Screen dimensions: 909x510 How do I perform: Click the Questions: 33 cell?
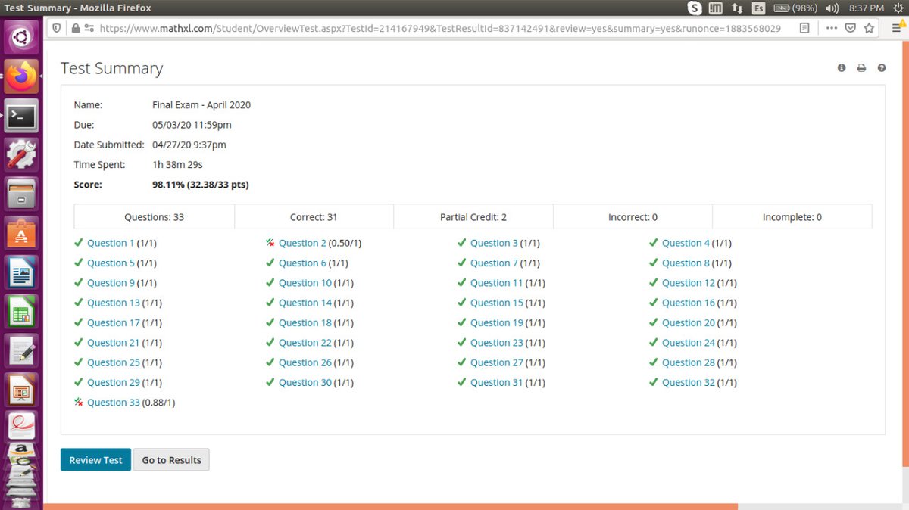[x=155, y=217]
